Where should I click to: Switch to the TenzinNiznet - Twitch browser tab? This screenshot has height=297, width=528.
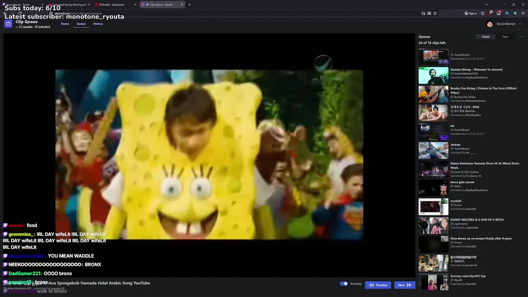tap(23, 5)
